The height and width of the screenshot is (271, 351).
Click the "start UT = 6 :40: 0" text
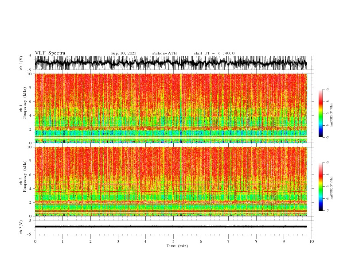tap(214, 53)
